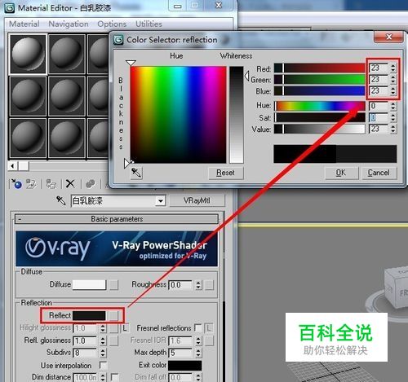Click 3ds Max icon in Material Editor title
The height and width of the screenshot is (382, 408).
coord(10,8)
